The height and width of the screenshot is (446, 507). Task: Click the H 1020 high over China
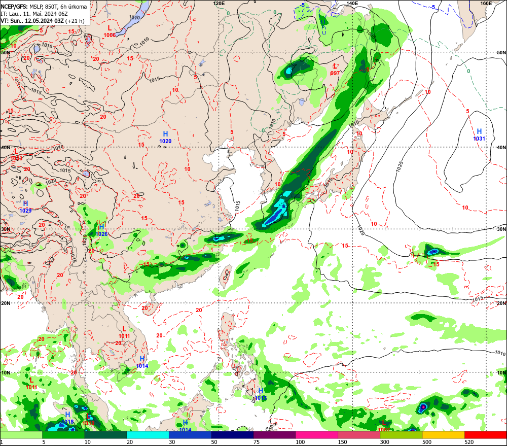pos(165,137)
